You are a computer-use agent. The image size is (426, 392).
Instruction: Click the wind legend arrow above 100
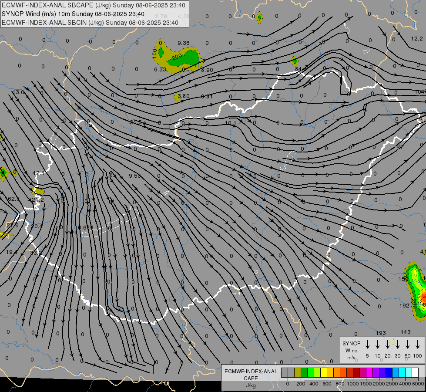click(x=418, y=344)
